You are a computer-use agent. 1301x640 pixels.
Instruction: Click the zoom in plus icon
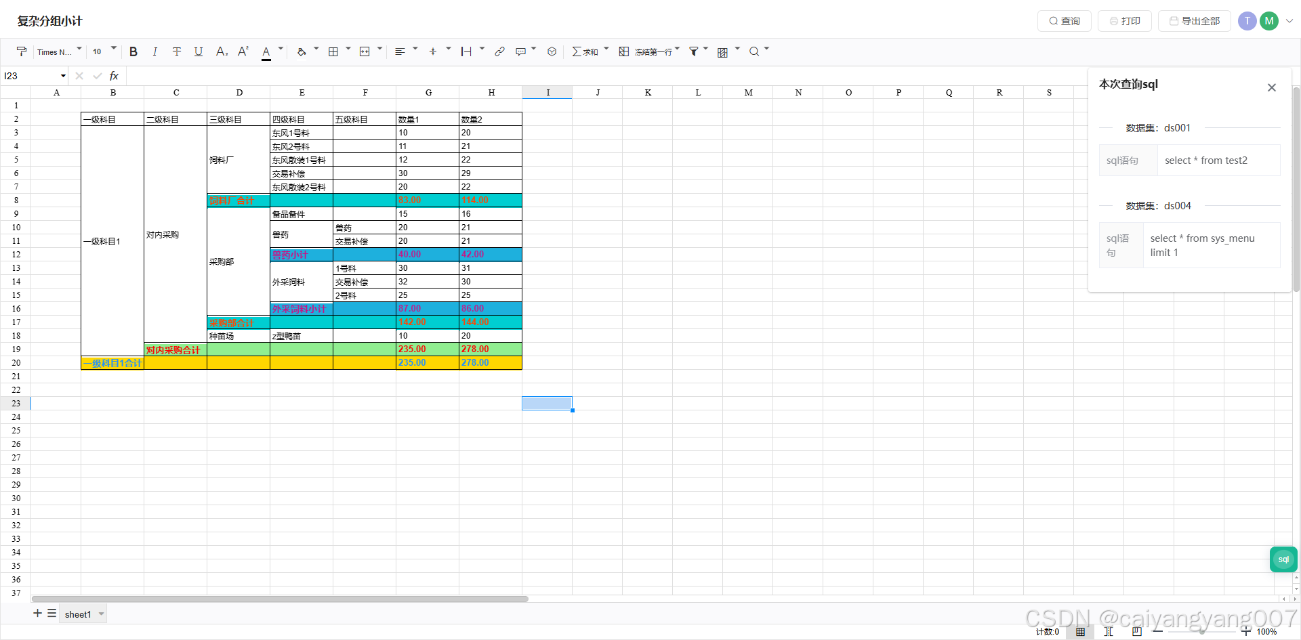[x=1246, y=631]
